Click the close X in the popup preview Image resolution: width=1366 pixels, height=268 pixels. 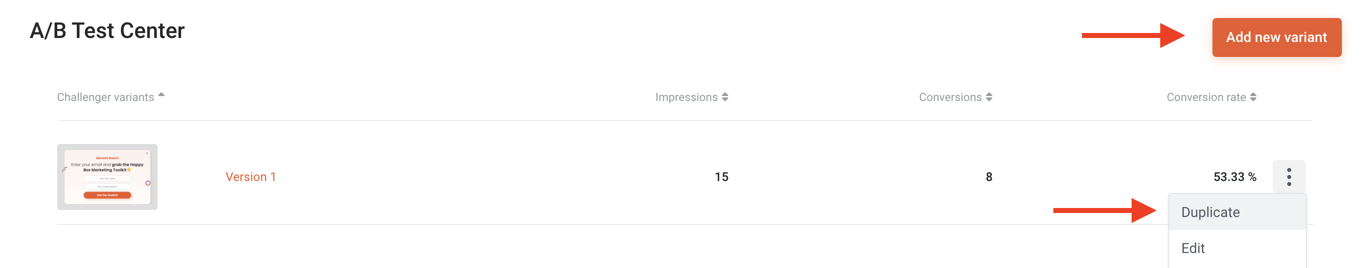click(x=147, y=153)
